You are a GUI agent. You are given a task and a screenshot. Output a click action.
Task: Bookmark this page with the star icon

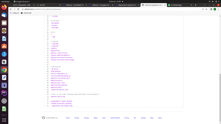207,9
